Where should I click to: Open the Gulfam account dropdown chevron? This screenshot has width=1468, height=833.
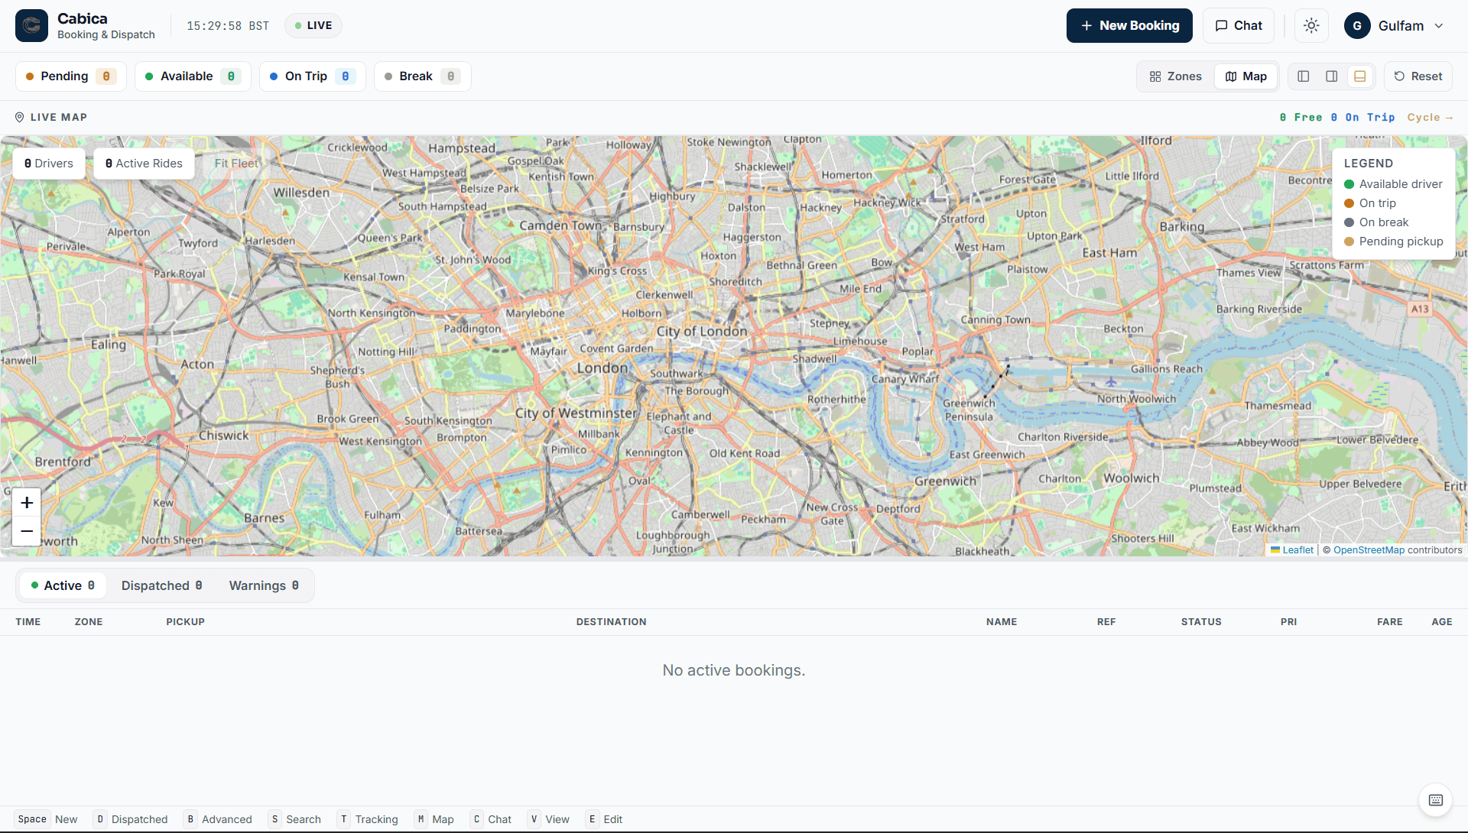[x=1439, y=26]
